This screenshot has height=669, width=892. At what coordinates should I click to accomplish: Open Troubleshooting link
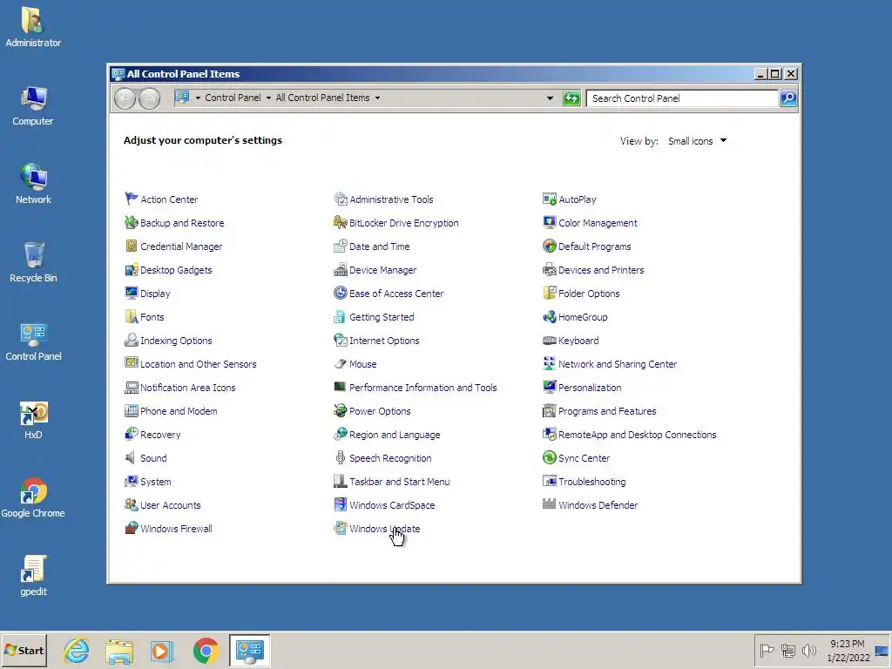(x=591, y=481)
